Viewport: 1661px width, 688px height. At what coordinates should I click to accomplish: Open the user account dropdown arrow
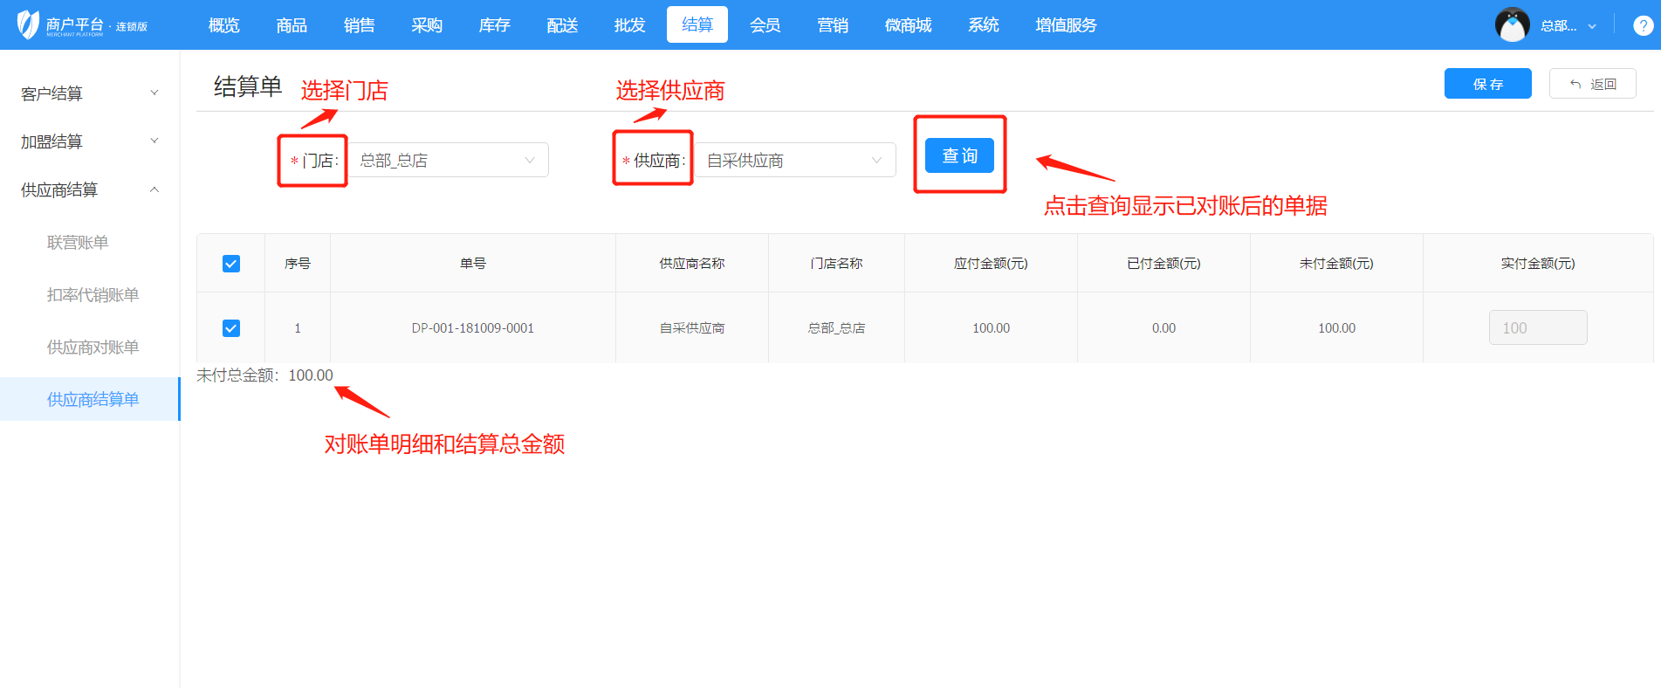coord(1592,26)
